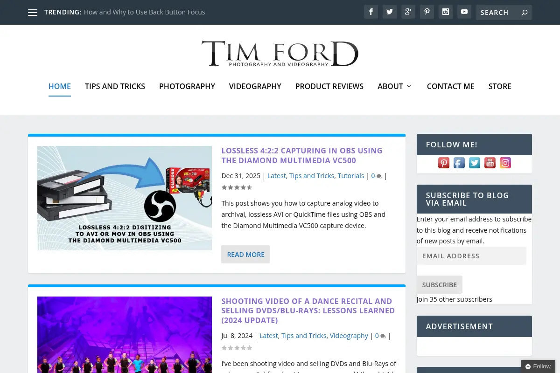Click the Tim Ford site logo

point(280,54)
